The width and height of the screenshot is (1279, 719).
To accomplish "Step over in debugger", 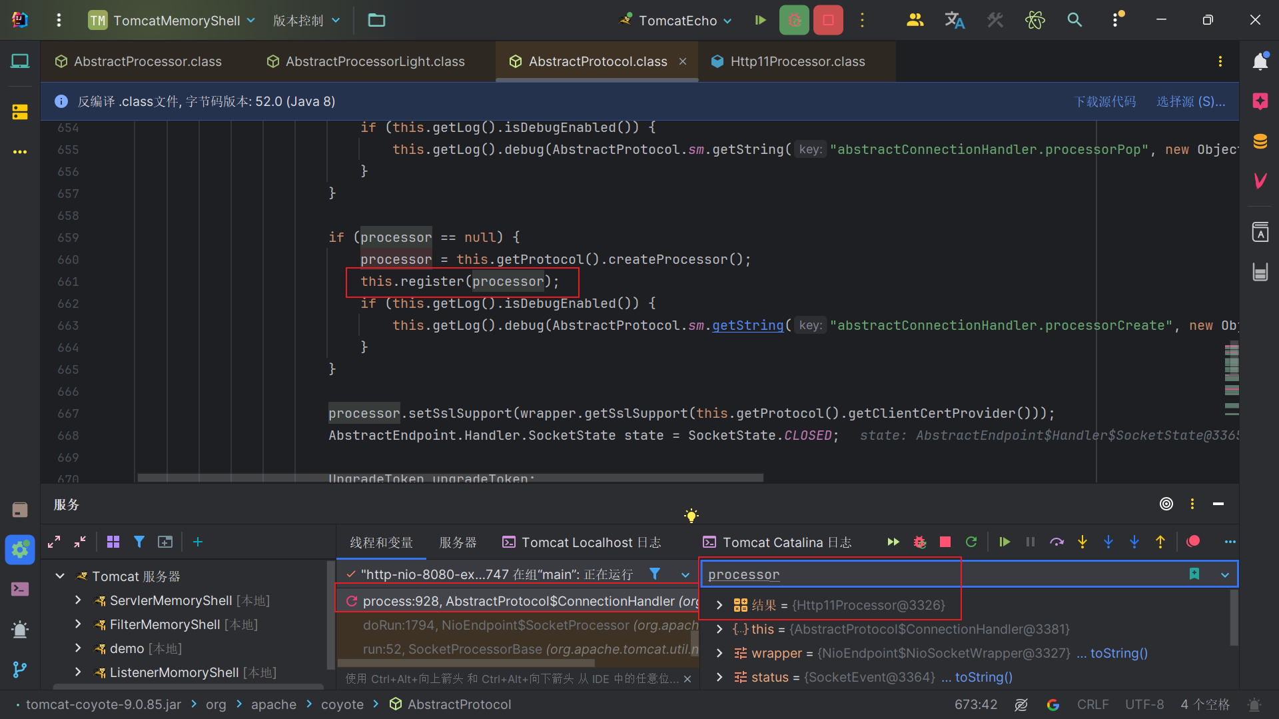I will point(1057,542).
